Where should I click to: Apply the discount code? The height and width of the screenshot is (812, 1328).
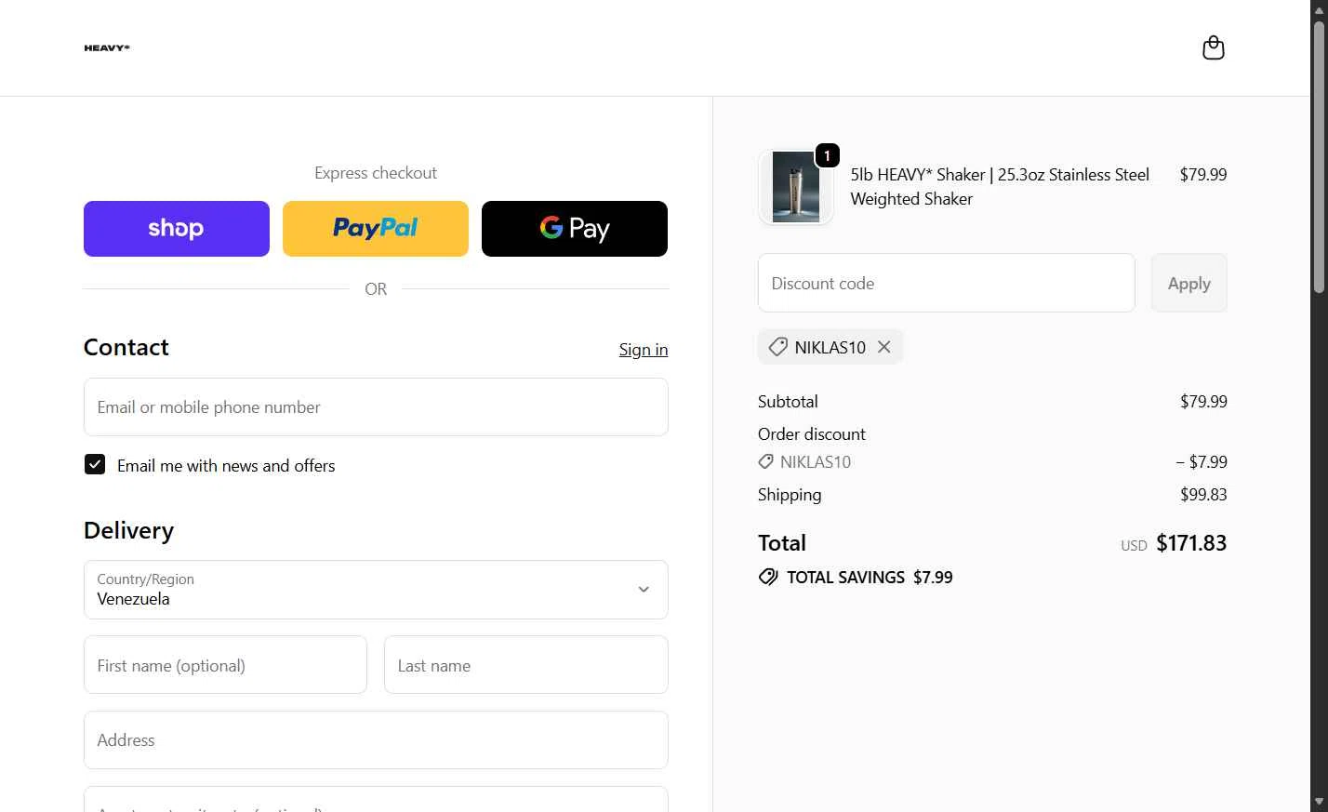(x=1189, y=283)
